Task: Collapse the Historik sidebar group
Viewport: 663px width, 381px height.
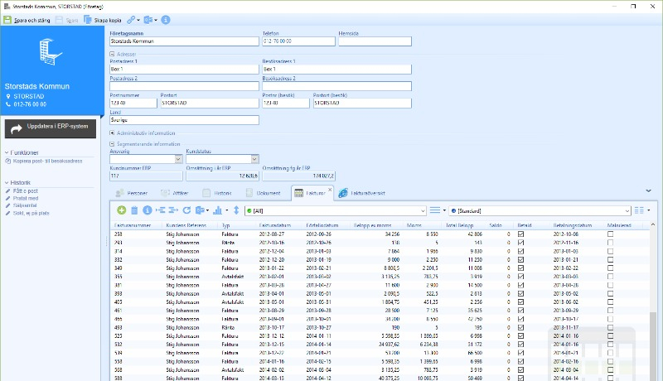Action: (7, 182)
